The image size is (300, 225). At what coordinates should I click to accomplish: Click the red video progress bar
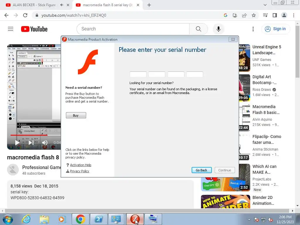pyautogui.click(x=29, y=135)
